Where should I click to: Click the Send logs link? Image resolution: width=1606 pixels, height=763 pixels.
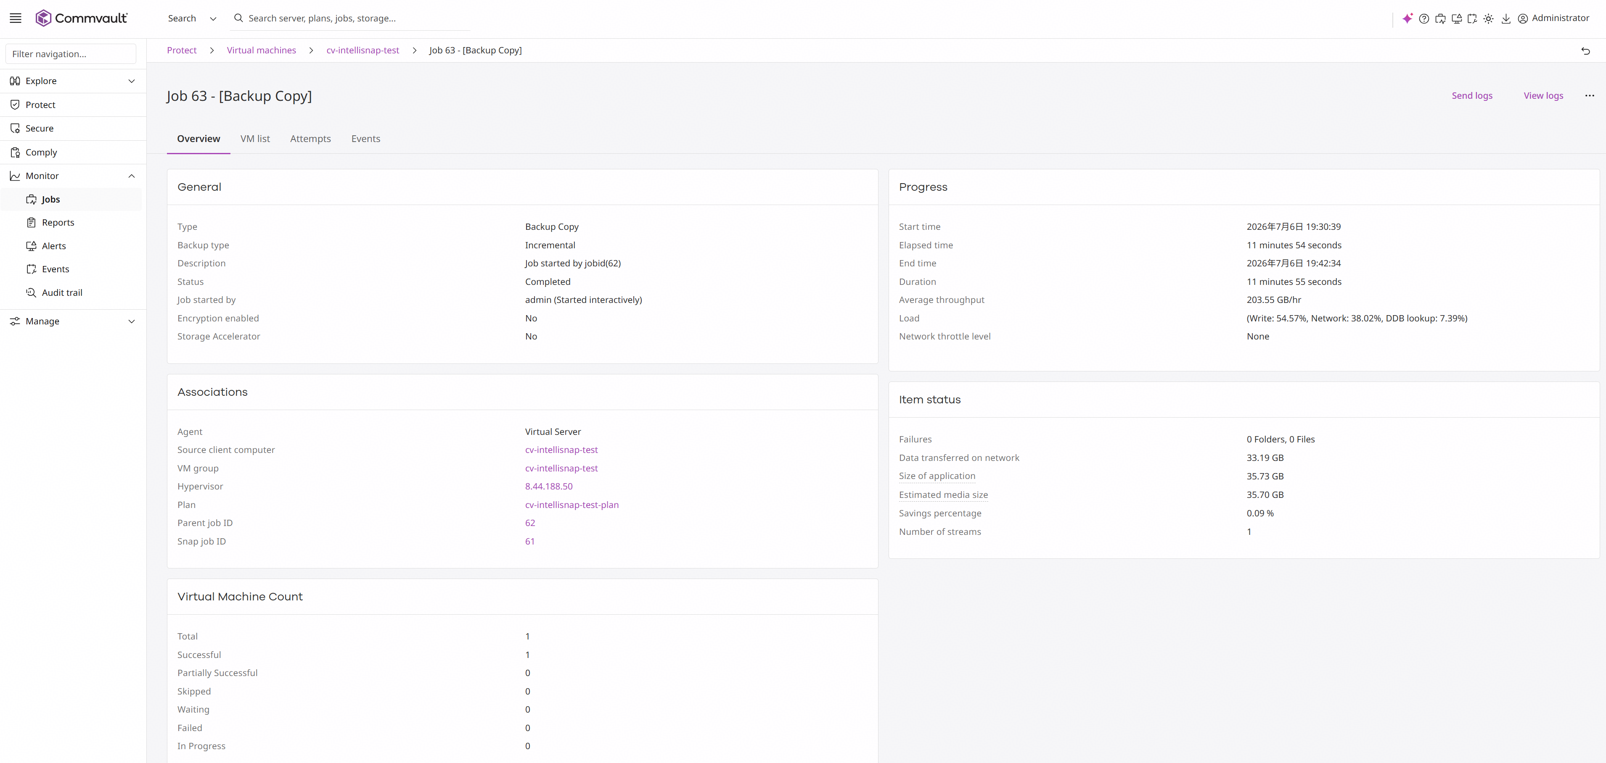click(x=1472, y=95)
